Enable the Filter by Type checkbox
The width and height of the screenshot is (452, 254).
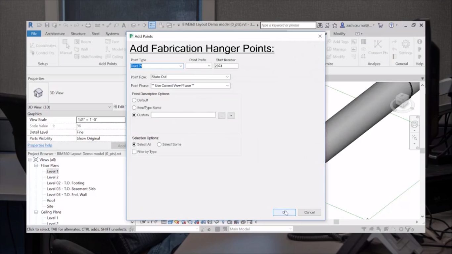pos(134,152)
